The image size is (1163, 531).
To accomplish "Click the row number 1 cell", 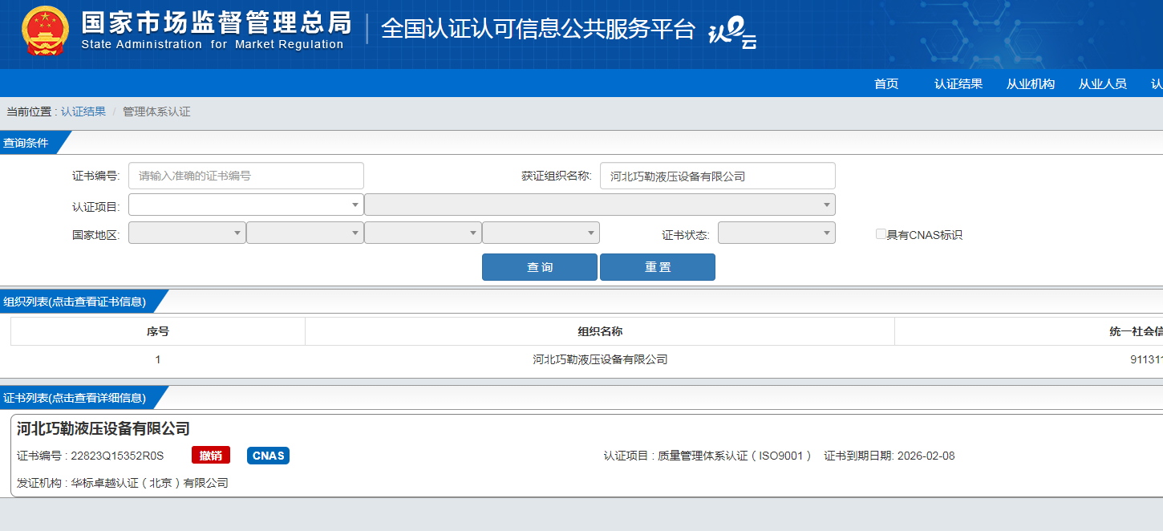I will 158,359.
